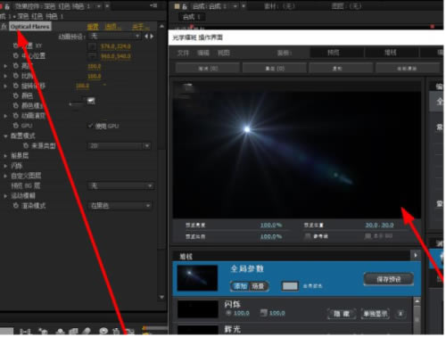Open the 动画预设 preset dropdown
Viewport: 446px width, 337px height.
pyautogui.click(x=115, y=37)
